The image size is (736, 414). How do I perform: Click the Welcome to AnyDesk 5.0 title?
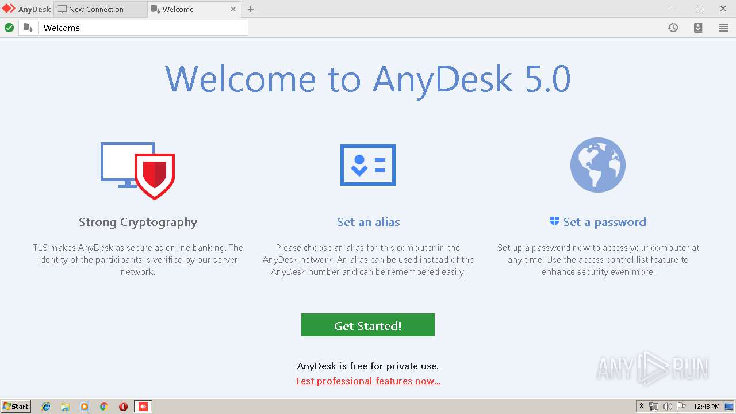[368, 79]
